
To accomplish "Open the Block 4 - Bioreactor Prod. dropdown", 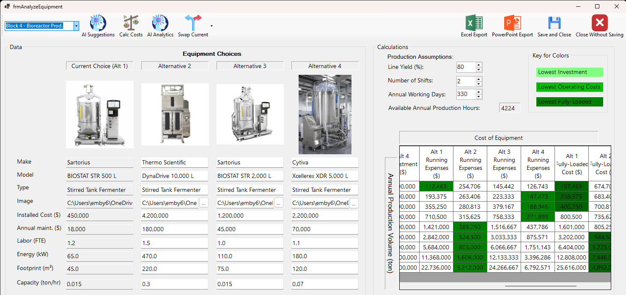I will tap(76, 26).
